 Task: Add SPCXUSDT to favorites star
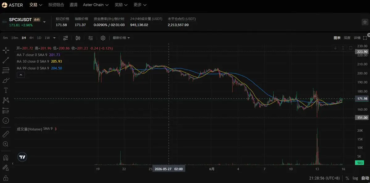pos(365,22)
